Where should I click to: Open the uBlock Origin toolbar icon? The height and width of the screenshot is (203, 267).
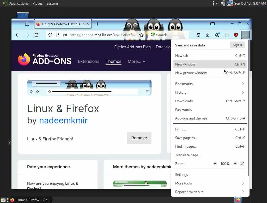[236, 35]
